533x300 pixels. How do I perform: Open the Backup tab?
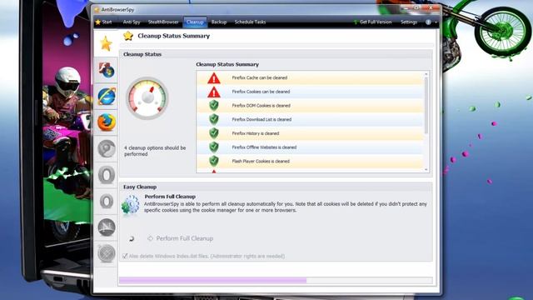click(x=219, y=22)
